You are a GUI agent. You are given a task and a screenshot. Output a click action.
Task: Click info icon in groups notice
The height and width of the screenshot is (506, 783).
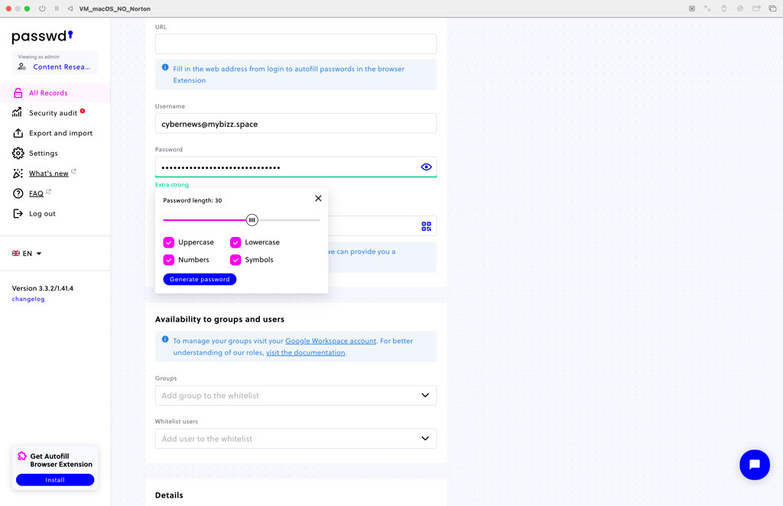tap(165, 339)
